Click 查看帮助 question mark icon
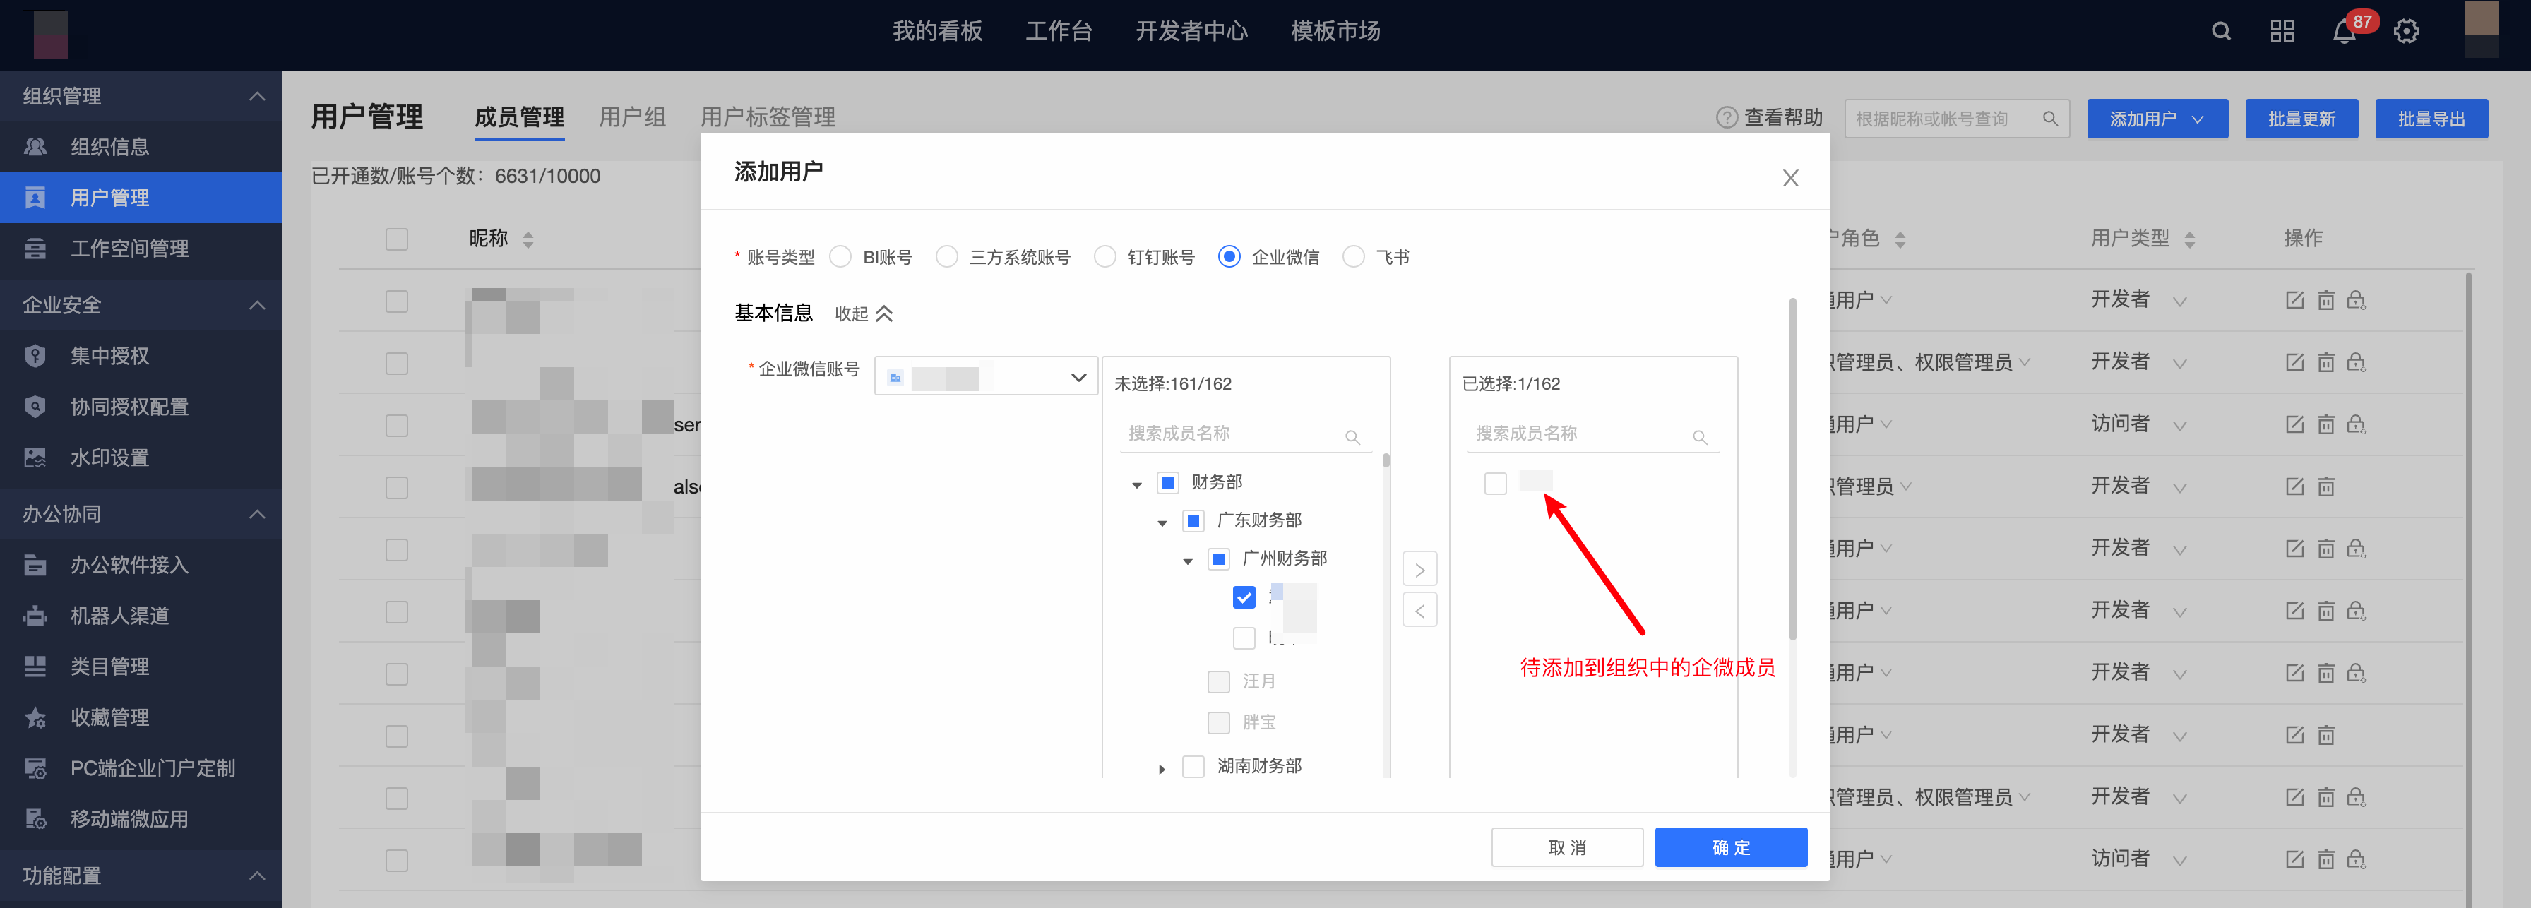2531x908 pixels. [x=1727, y=118]
